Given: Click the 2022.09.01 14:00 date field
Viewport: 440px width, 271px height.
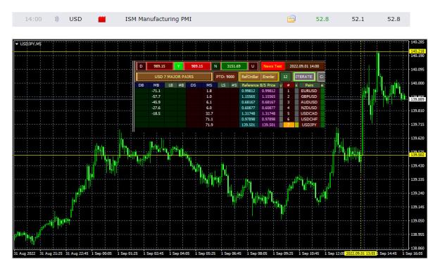Looking at the screenshot, I should tap(304, 66).
